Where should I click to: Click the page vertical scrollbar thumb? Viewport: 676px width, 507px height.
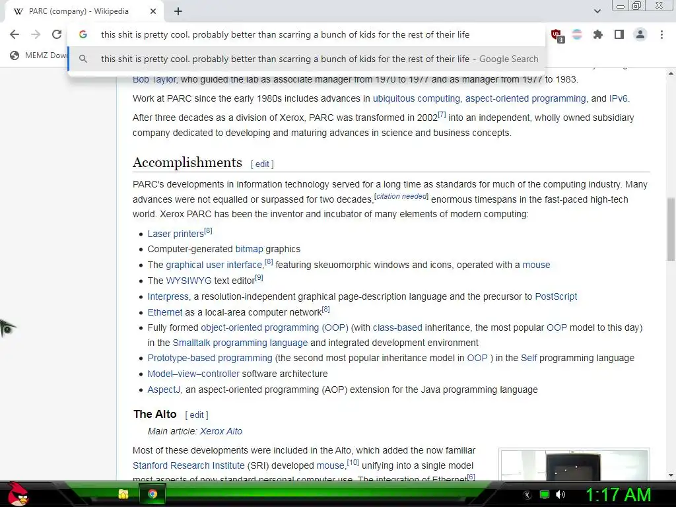pos(671,229)
